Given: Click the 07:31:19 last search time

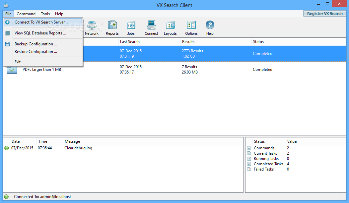Looking at the screenshot, I should [x=127, y=56].
